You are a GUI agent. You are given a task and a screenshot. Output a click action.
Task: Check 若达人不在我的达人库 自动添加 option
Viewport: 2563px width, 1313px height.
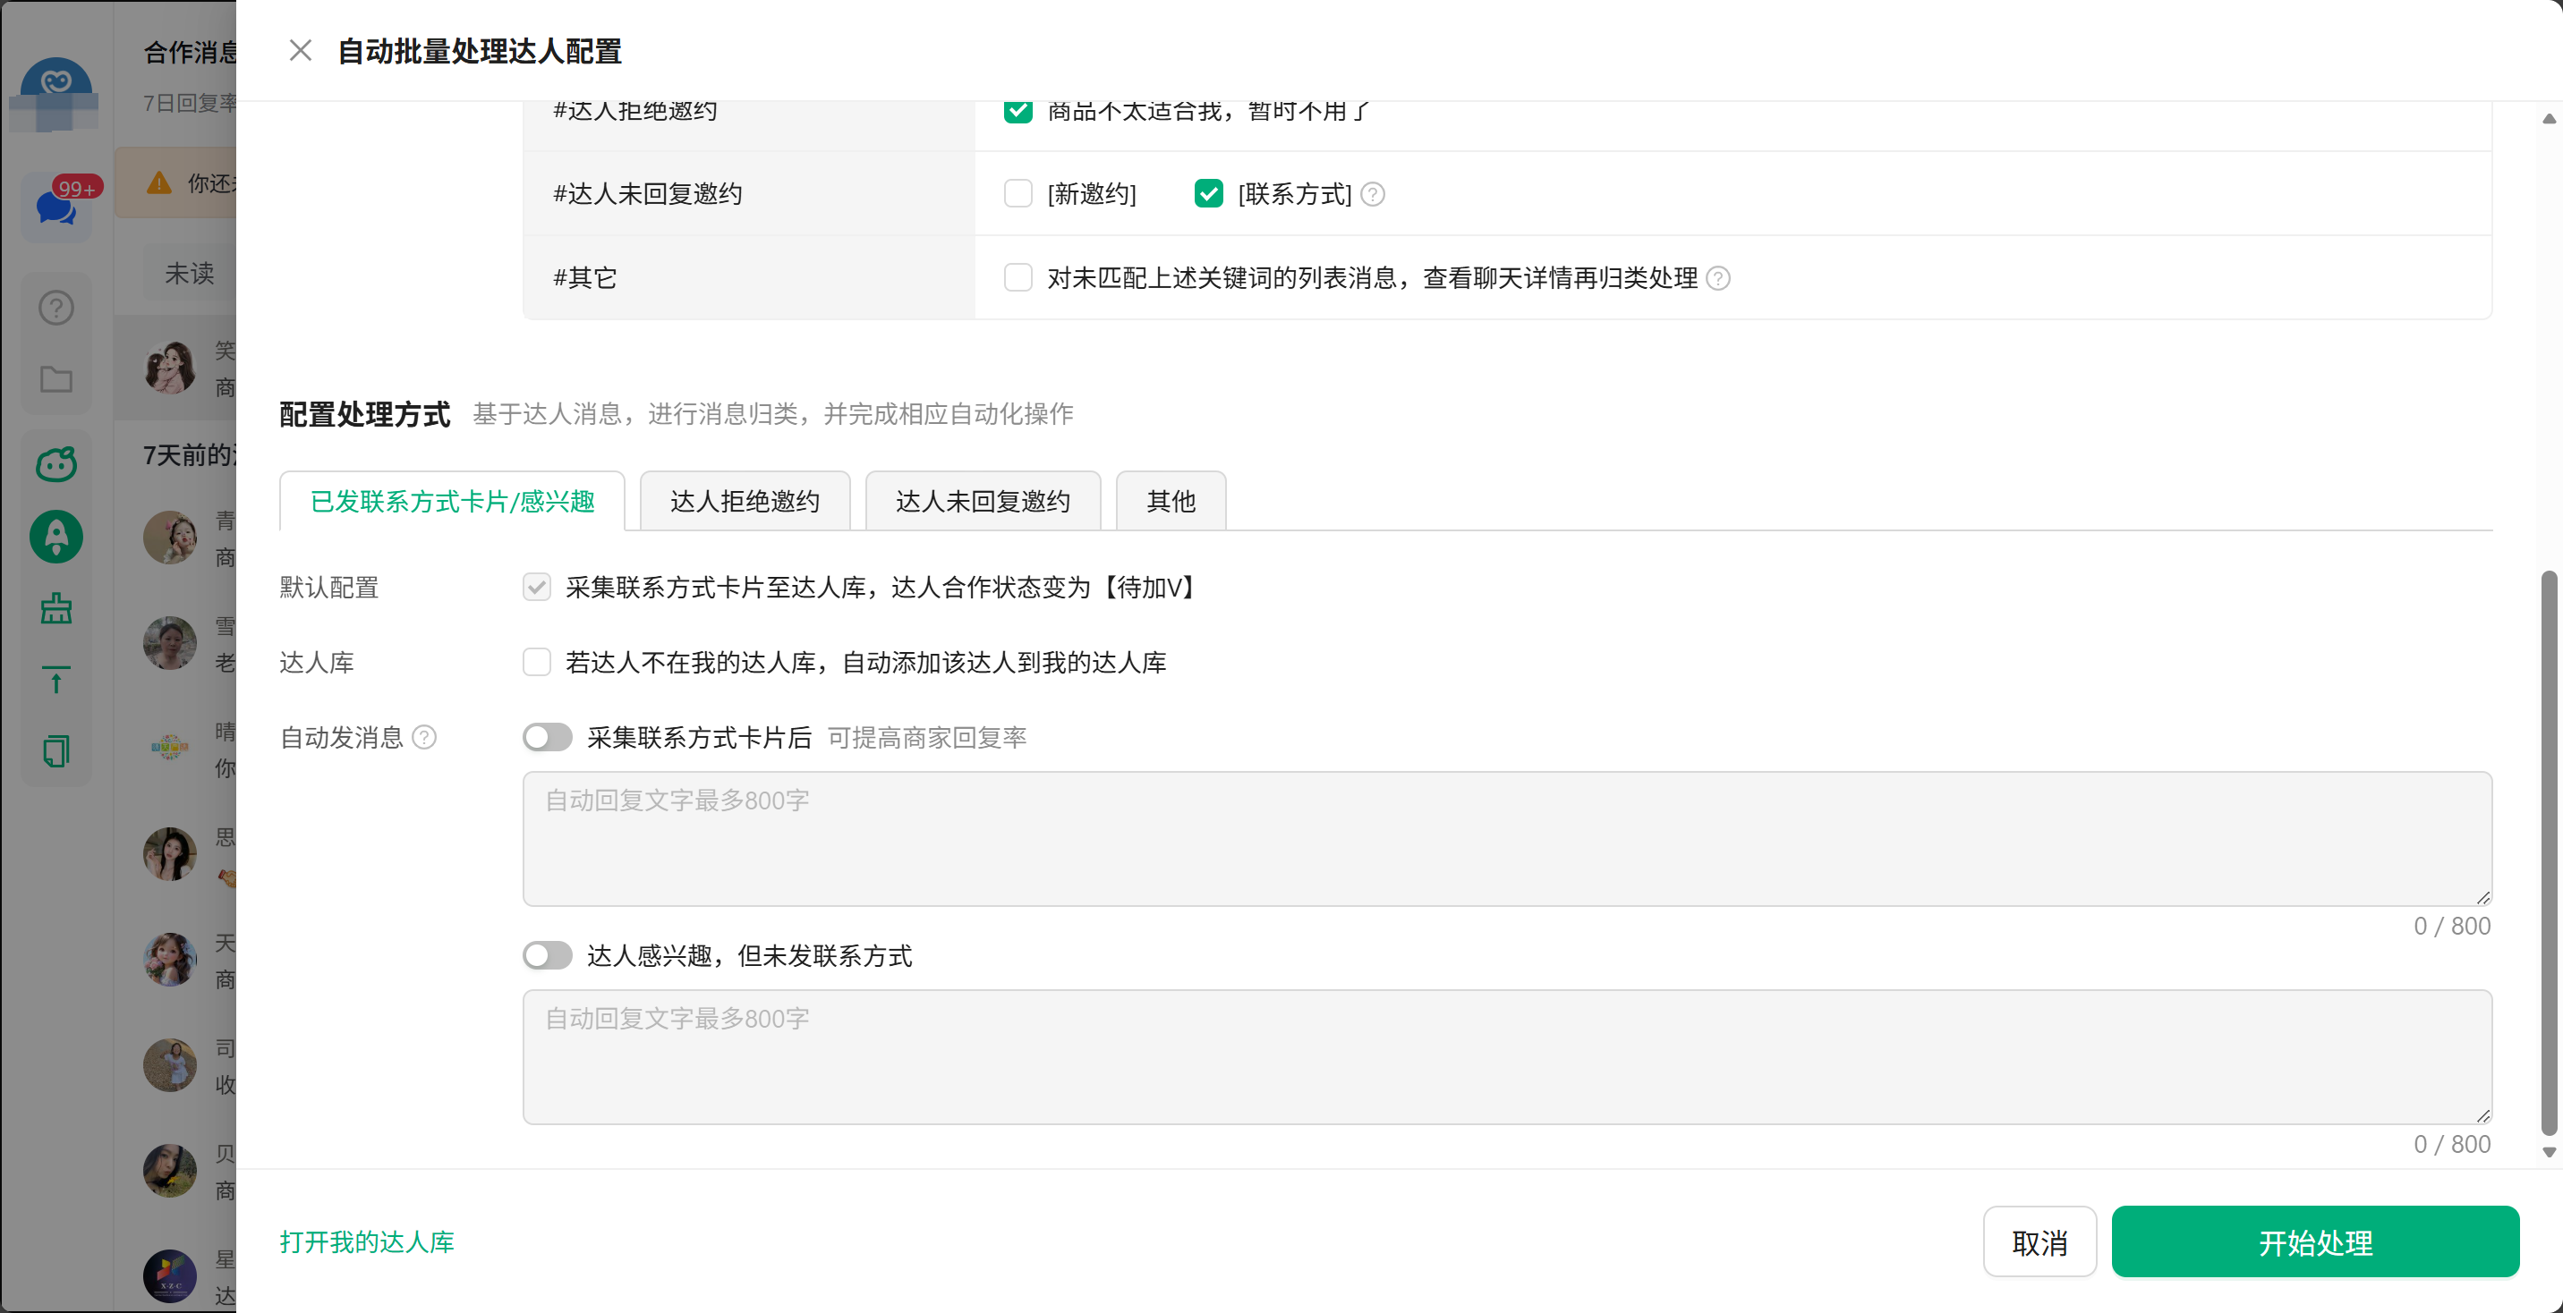537,663
